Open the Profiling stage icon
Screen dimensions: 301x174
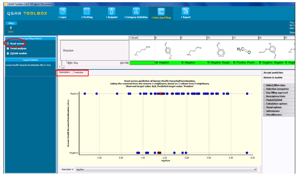[87, 11]
